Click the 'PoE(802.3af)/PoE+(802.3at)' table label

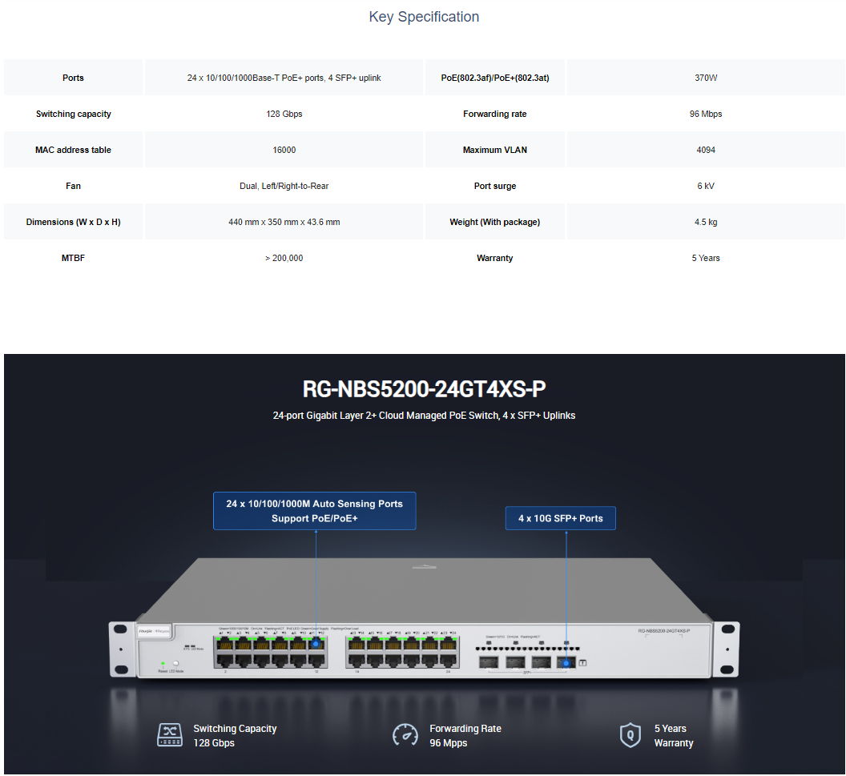[x=495, y=78]
